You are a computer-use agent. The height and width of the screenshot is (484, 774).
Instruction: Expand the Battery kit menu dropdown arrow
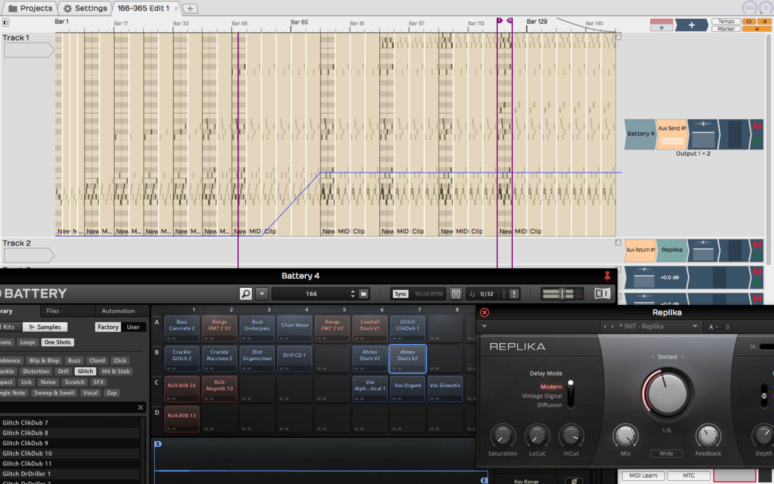pyautogui.click(x=261, y=294)
